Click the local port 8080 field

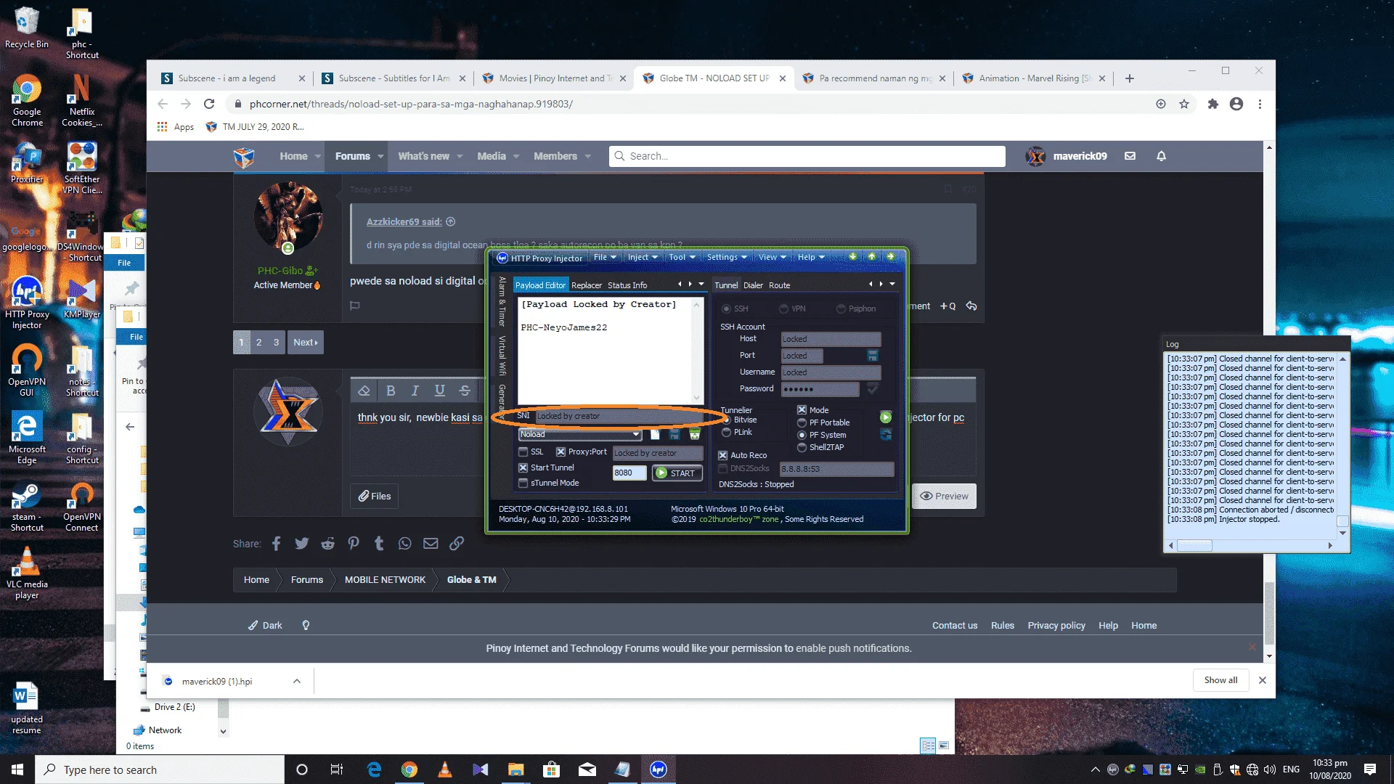pos(629,473)
